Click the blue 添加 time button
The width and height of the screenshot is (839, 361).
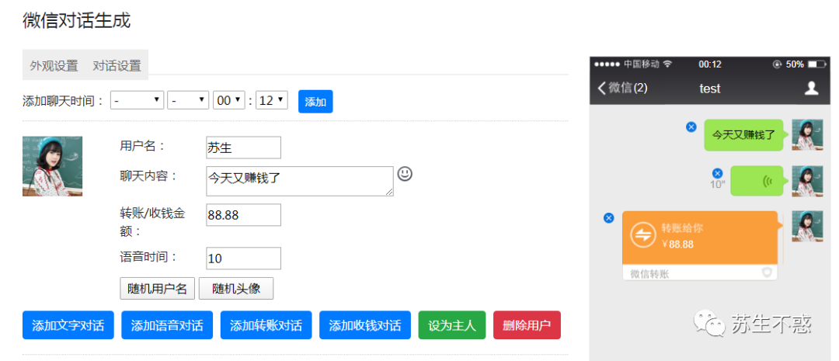click(x=315, y=102)
